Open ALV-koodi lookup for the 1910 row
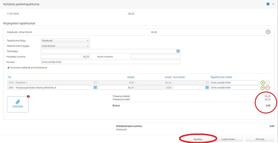The width and height of the screenshot is (278, 143). (x=207, y=82)
